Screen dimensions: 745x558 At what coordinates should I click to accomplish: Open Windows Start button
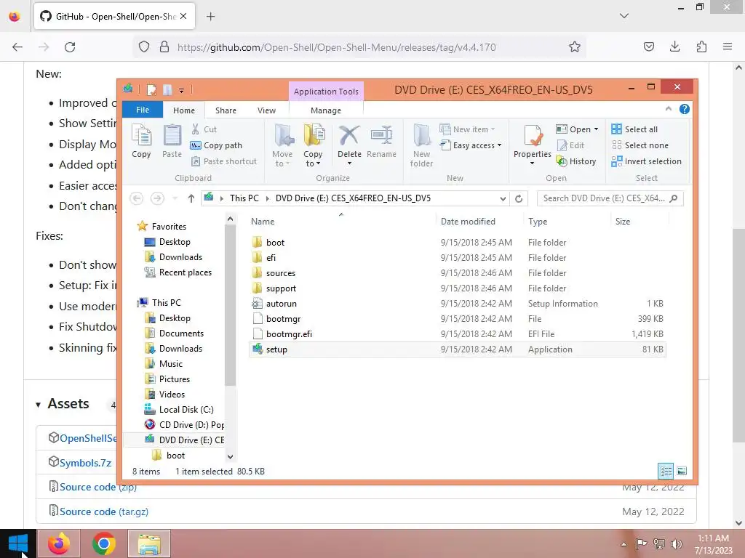(18, 543)
